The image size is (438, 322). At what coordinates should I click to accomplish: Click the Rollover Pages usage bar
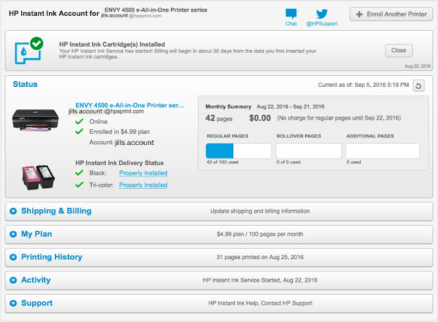click(309, 151)
